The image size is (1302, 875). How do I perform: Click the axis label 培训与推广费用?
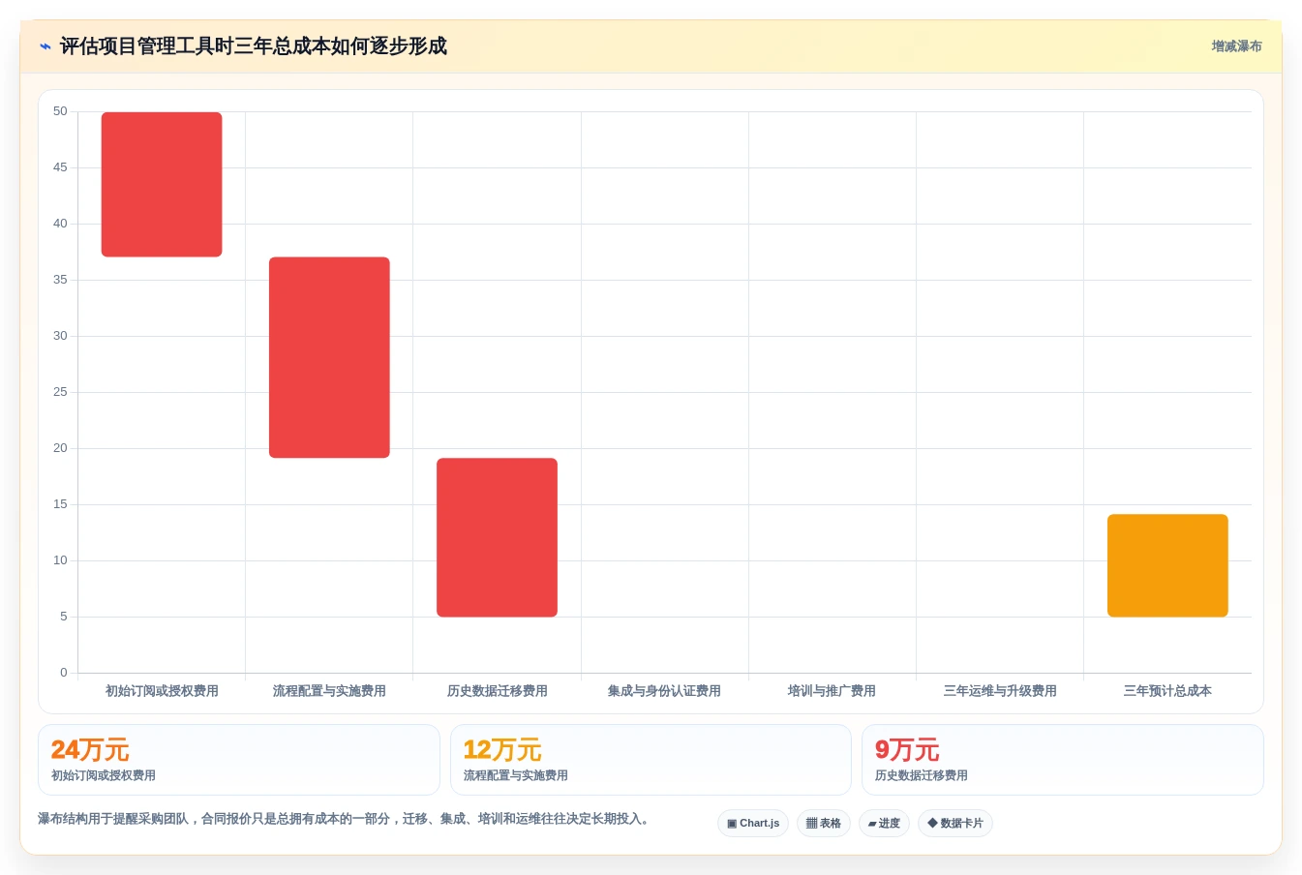(x=832, y=691)
